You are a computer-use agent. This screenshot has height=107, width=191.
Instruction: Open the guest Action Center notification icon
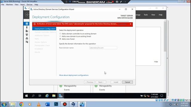[162, 96]
